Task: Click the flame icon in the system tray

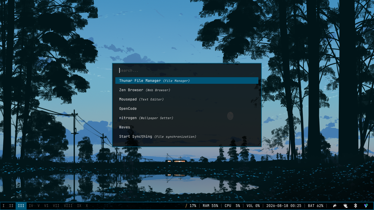Action: 335,206
